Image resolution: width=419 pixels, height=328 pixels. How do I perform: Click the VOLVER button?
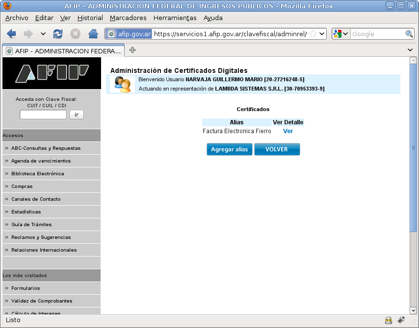click(x=277, y=149)
